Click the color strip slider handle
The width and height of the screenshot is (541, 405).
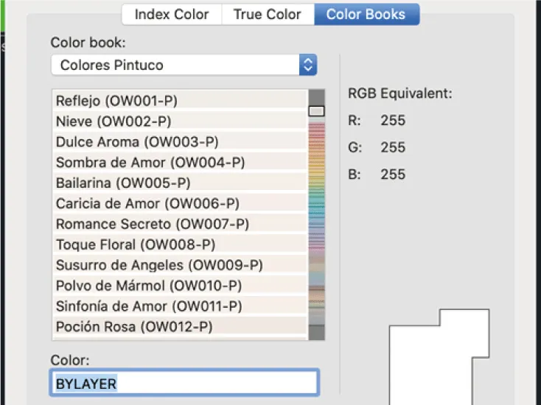click(x=316, y=111)
